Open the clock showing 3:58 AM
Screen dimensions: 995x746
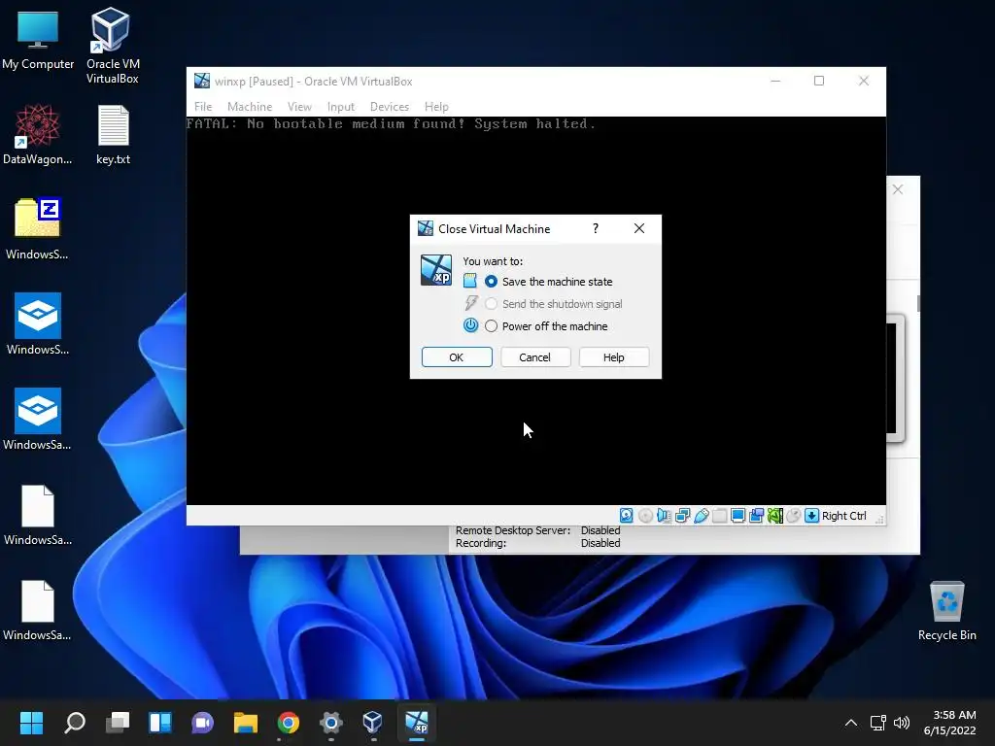[x=950, y=723]
